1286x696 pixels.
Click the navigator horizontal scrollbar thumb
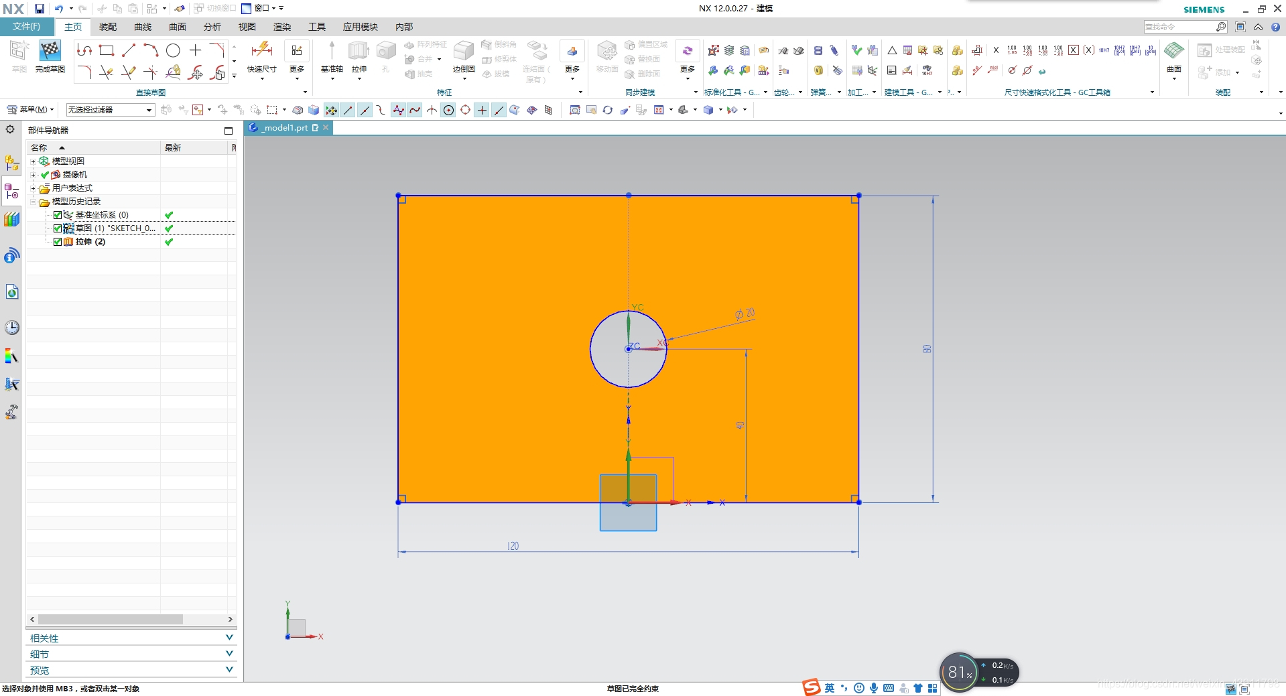[x=110, y=620]
